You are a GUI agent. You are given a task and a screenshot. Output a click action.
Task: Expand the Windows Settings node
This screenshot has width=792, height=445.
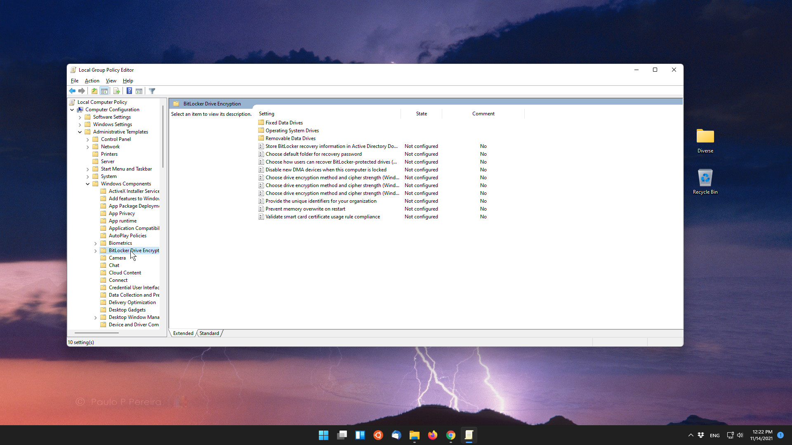80,124
